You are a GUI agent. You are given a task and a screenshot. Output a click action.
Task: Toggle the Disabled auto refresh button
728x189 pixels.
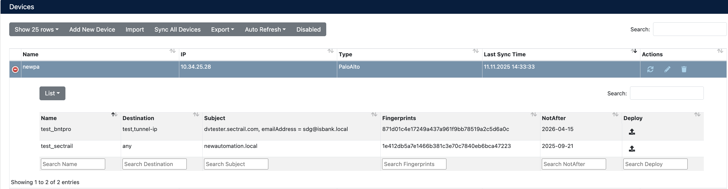coord(308,29)
